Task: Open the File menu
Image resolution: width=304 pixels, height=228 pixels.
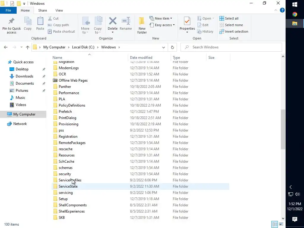Action: point(8,10)
